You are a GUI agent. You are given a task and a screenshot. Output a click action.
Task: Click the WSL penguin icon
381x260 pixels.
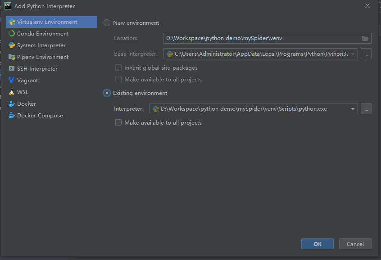coord(12,92)
